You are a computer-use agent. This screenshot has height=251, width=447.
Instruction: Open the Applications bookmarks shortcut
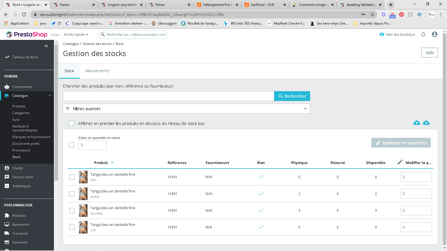pos(16,23)
